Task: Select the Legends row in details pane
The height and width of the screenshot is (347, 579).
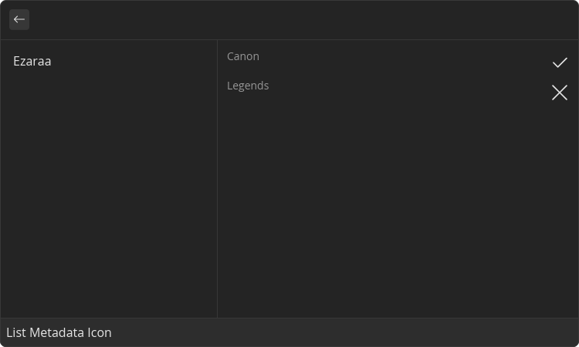Action: click(x=386, y=87)
